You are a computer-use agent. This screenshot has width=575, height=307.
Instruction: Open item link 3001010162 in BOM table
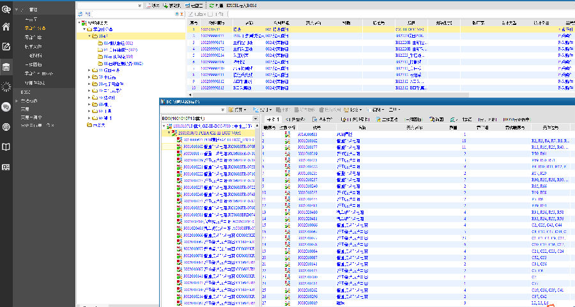pyautogui.click(x=309, y=140)
